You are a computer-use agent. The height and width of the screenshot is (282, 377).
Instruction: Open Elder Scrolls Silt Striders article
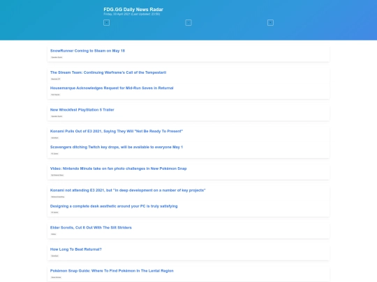[x=91, y=228]
